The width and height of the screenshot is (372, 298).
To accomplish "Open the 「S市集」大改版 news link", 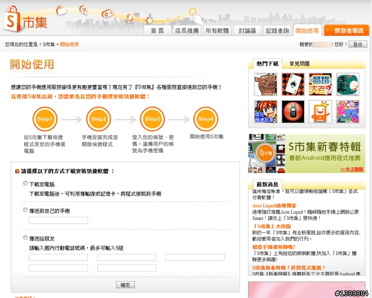I will click(x=271, y=226).
